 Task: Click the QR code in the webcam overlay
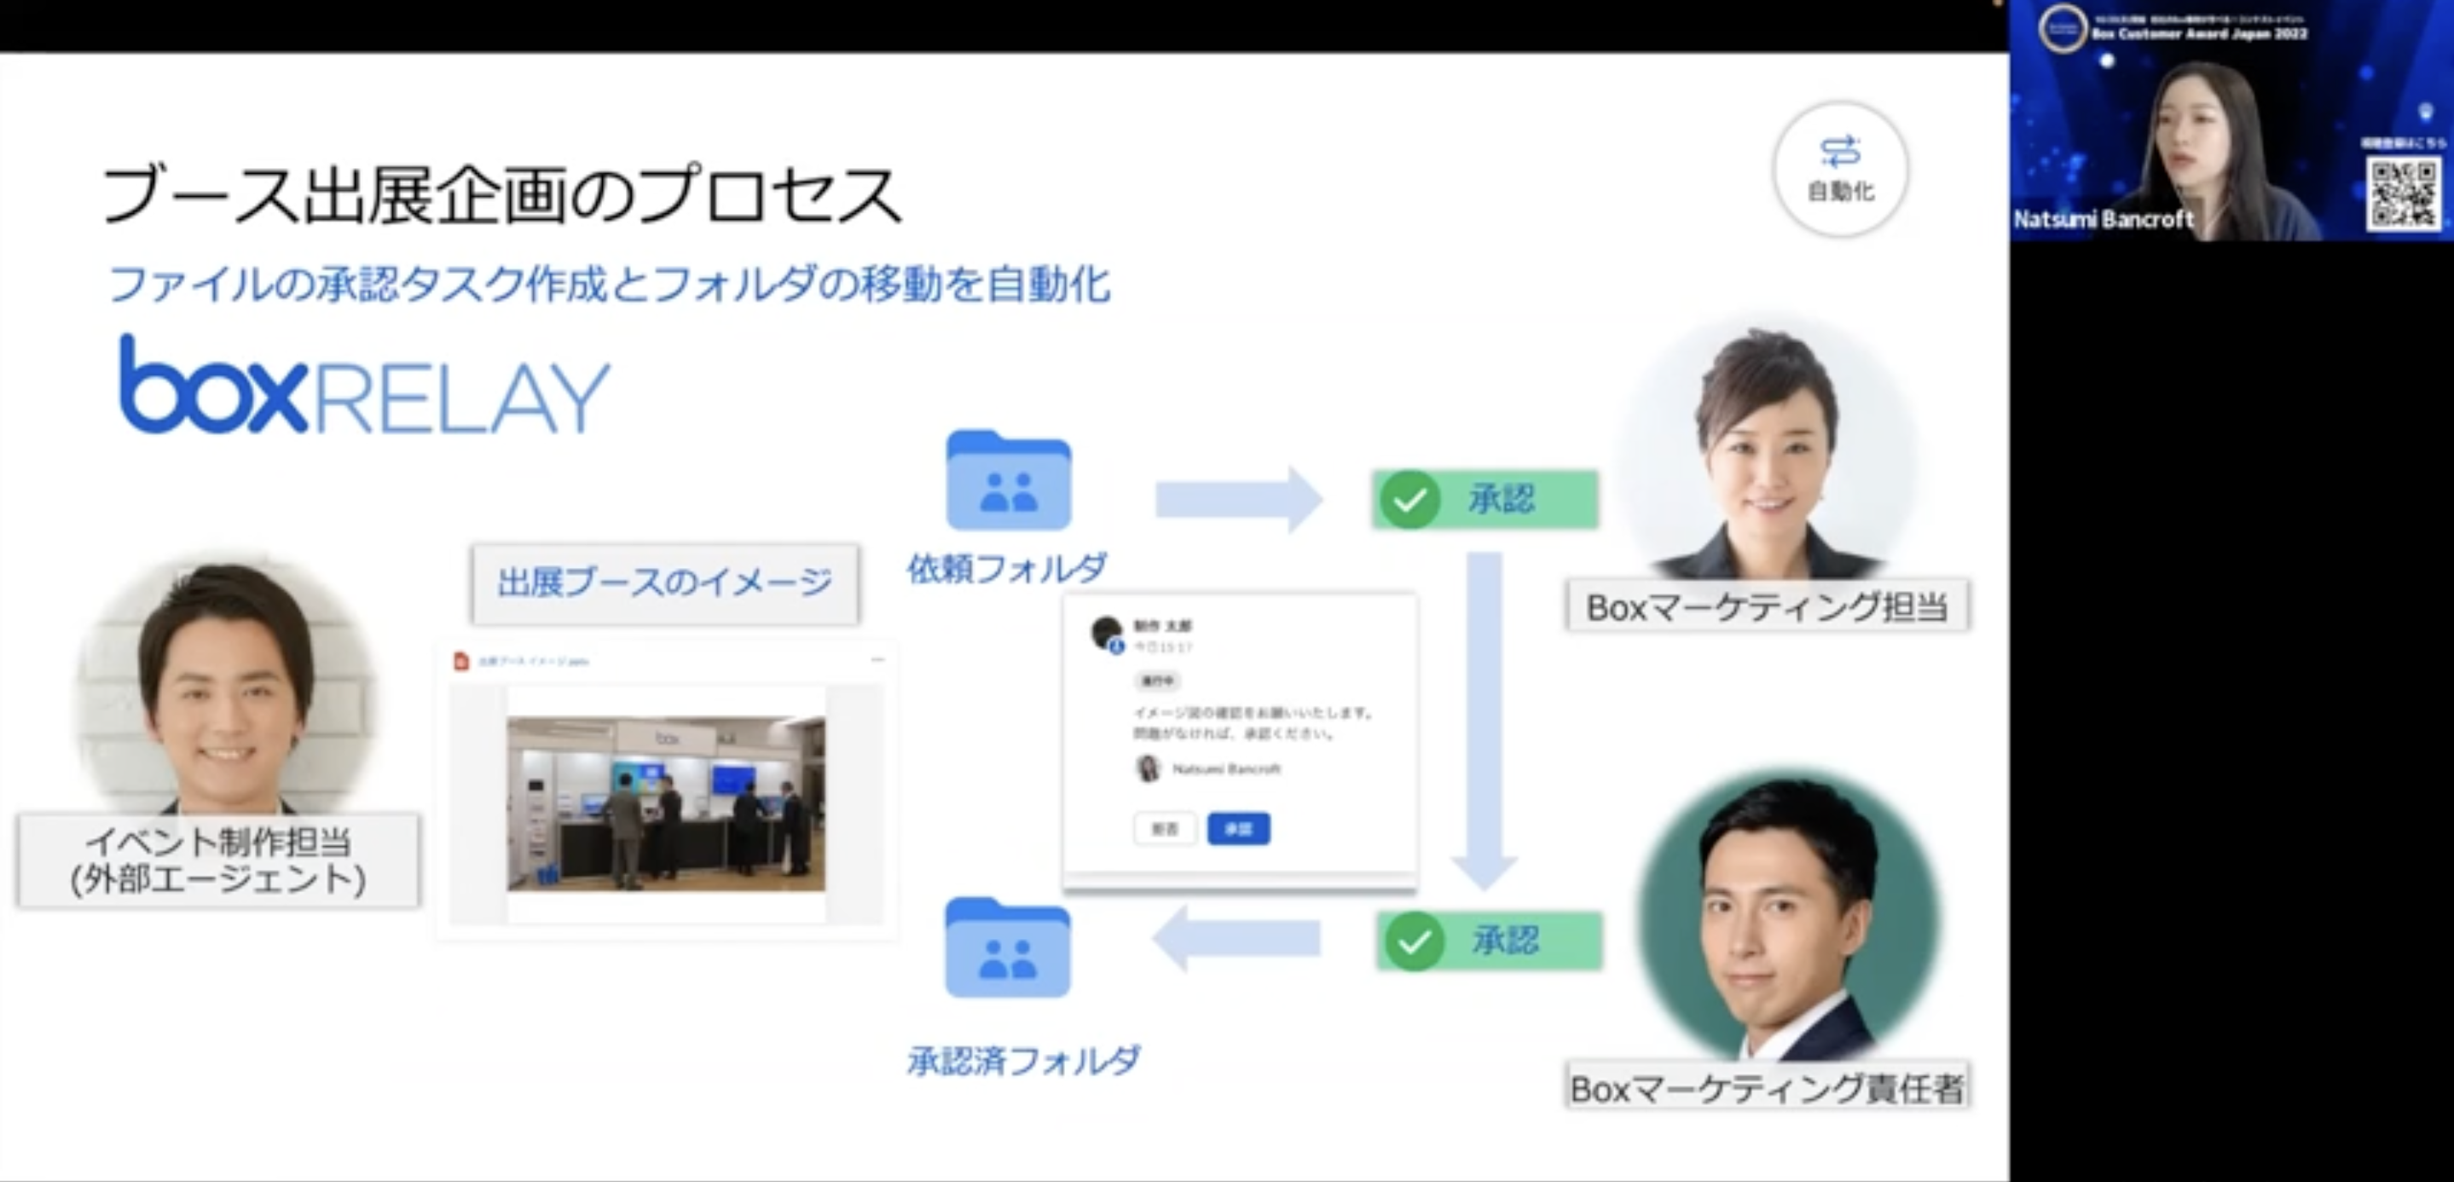[2404, 194]
